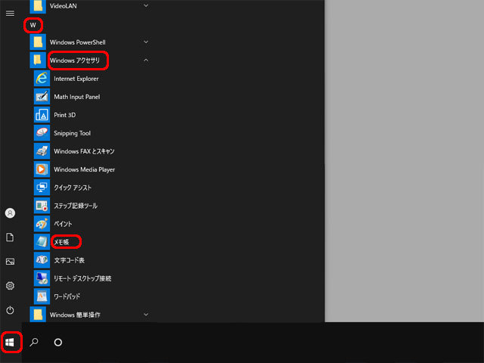Click the Windows アクセサリ folder icon
The image size is (484, 363).
[38, 60]
